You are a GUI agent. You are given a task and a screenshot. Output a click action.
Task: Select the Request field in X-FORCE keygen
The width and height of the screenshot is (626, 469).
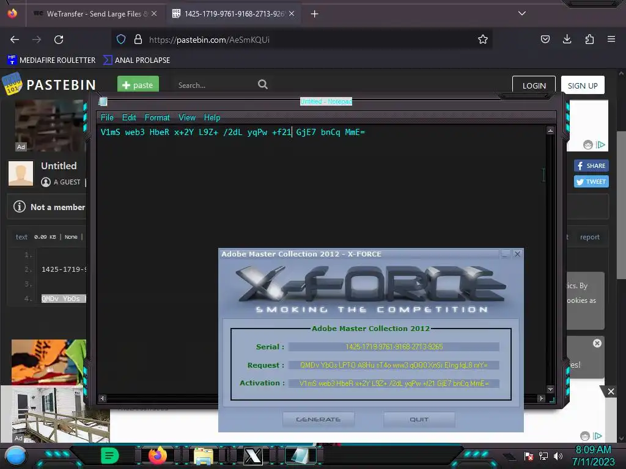click(x=394, y=365)
